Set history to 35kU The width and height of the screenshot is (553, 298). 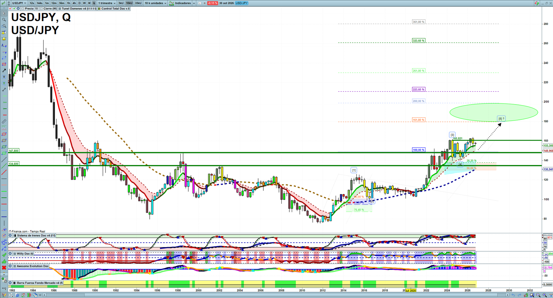click(x=138, y=3)
